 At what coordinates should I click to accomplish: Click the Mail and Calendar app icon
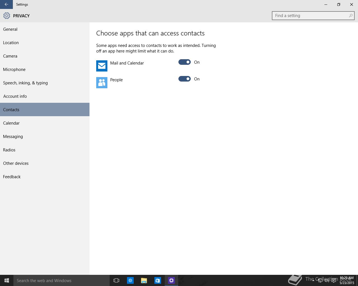coord(102,66)
